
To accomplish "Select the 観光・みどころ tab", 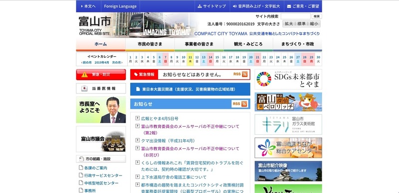I will click(x=248, y=44).
